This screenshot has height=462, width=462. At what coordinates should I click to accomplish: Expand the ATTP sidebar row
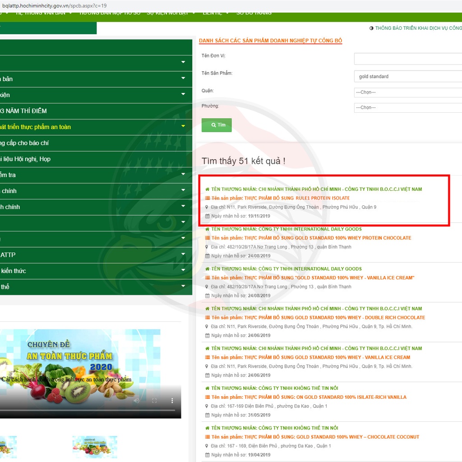pos(183,254)
